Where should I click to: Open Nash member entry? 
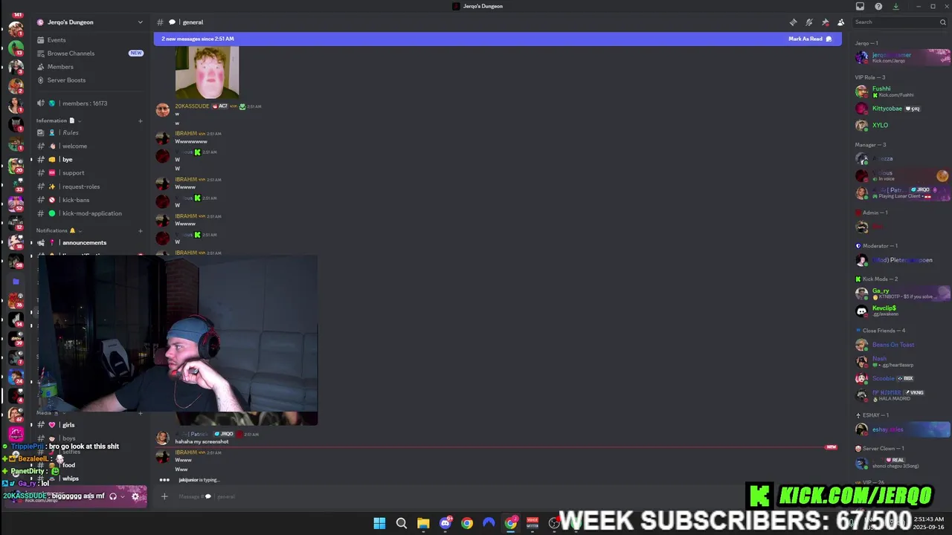901,361
